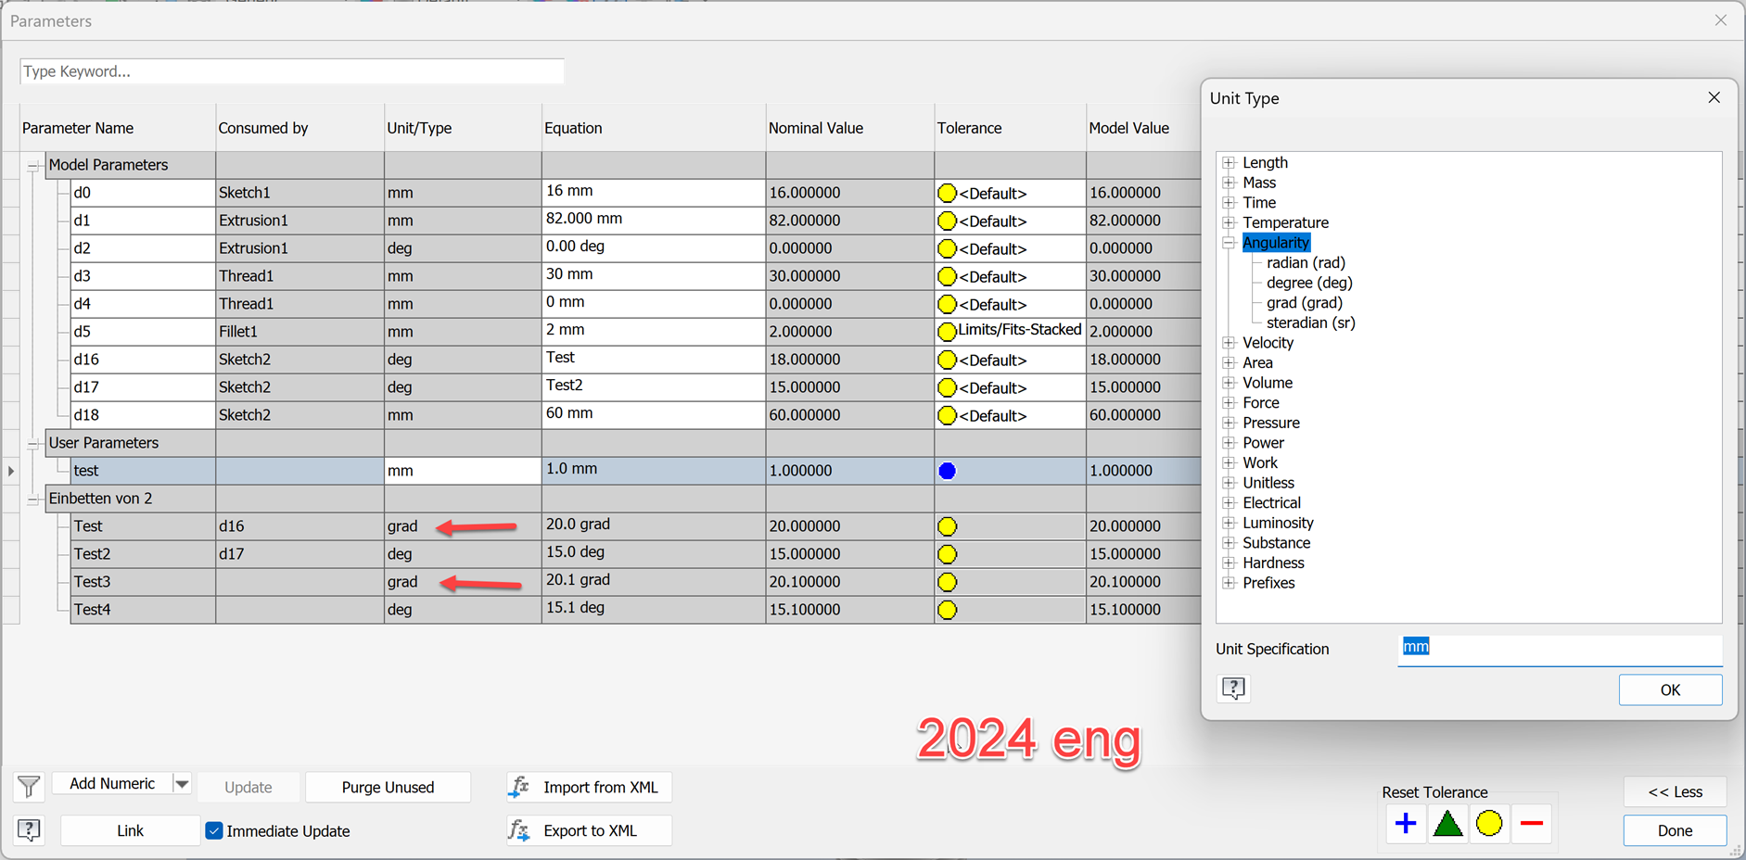Click the Purge Unused button
Viewport: 1746px width, 860px height.
click(388, 787)
